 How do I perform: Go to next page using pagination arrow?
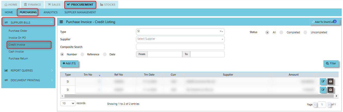(x=329, y=105)
